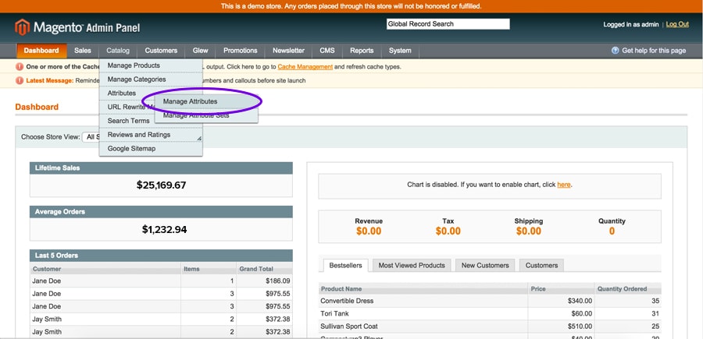The width and height of the screenshot is (703, 339).
Task: Open the Reports menu
Action: point(362,51)
